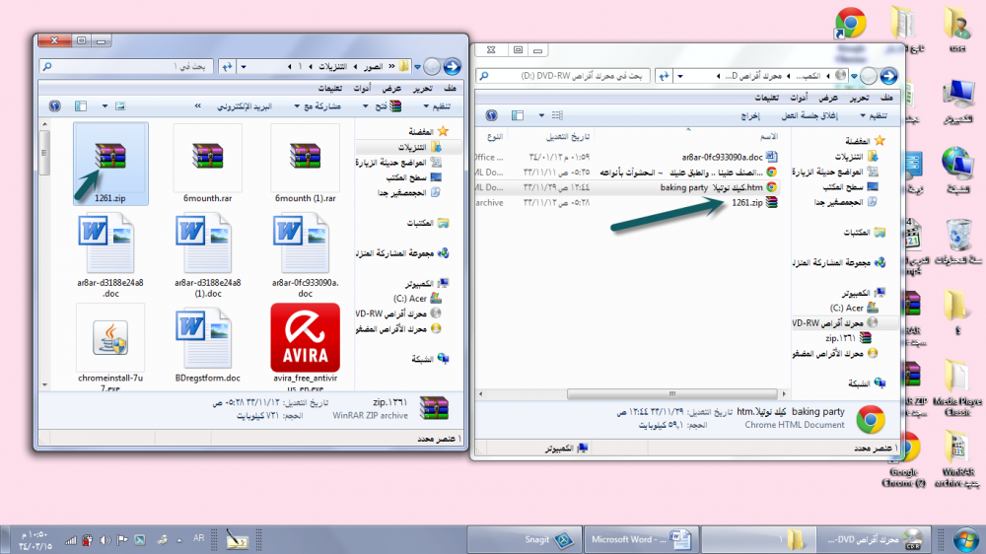
Task: Select the BDregstform.doc Word file icon
Action: click(x=207, y=337)
